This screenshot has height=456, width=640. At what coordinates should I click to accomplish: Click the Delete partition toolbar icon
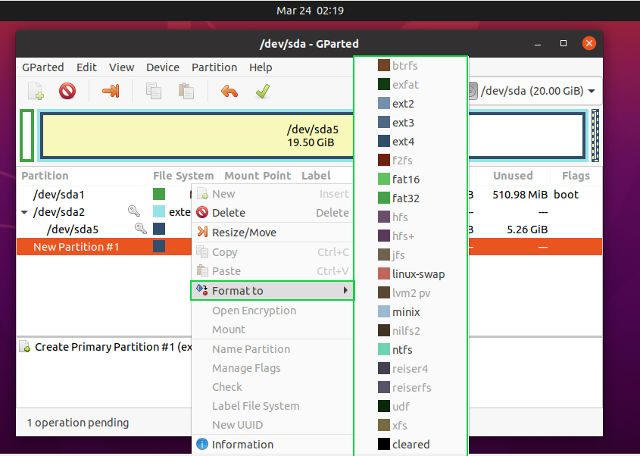pos(67,91)
